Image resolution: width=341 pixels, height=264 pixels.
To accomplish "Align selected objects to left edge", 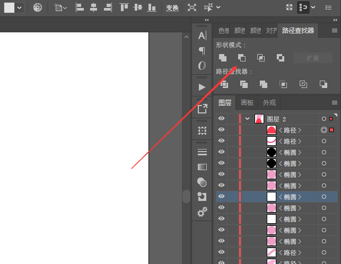I will pos(80,7).
